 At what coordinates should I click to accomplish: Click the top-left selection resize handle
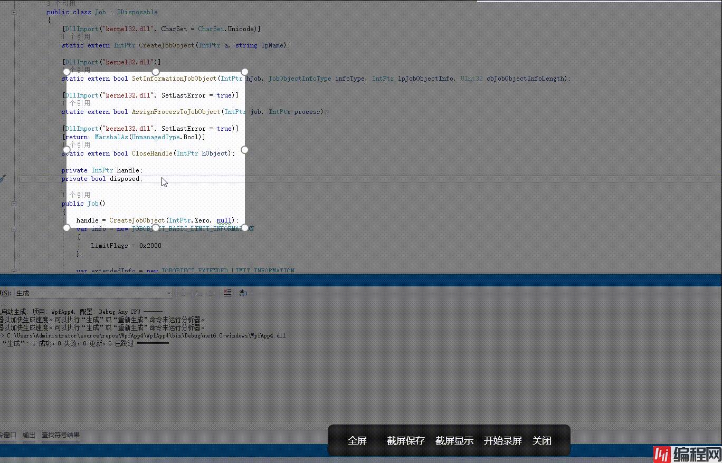coord(66,72)
